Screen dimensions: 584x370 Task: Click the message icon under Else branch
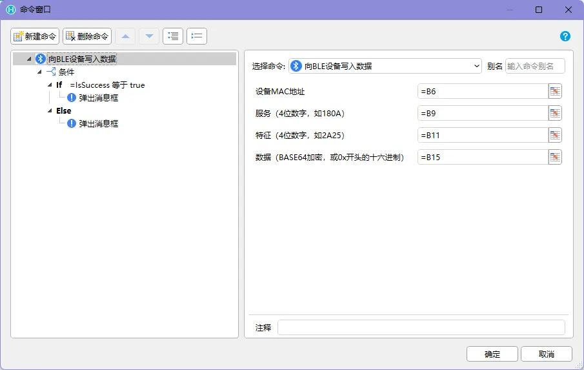[x=72, y=123]
